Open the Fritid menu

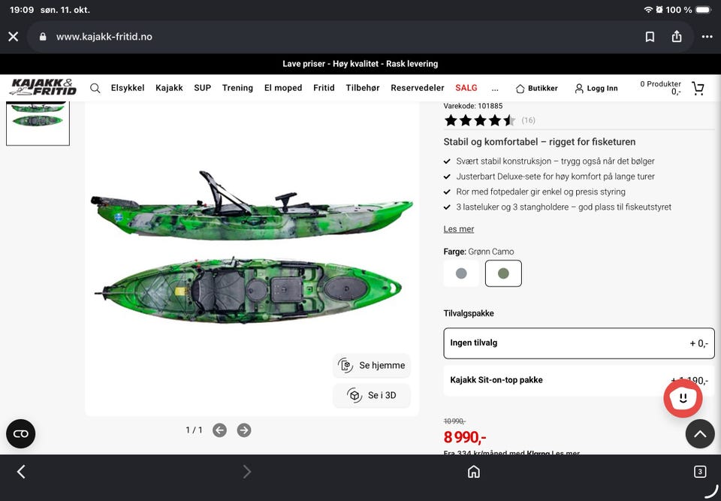click(x=324, y=88)
